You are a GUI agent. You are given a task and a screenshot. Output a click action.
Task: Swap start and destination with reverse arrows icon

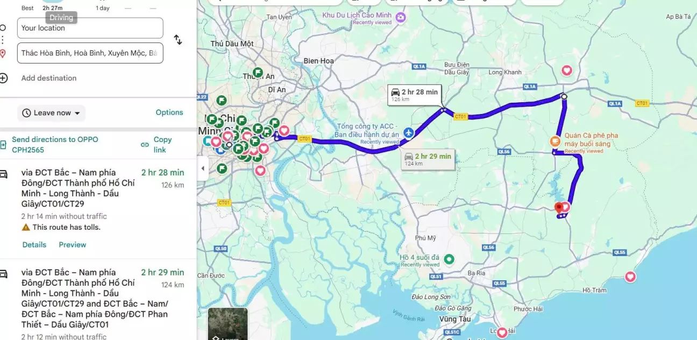pos(177,40)
